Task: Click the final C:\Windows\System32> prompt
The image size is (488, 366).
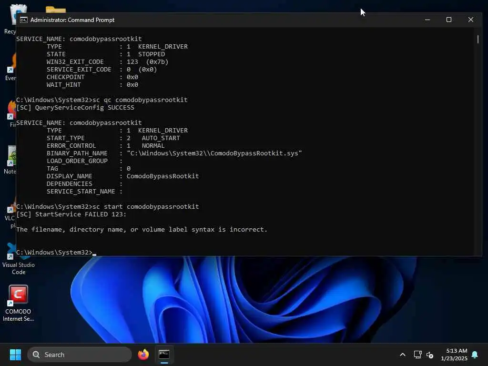Action: pos(54,253)
